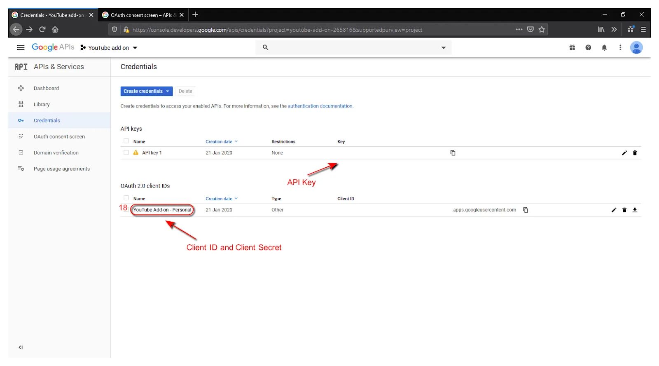The height and width of the screenshot is (366, 659).
Task: Edit API key 1 with pencil icon
Action: (x=624, y=153)
